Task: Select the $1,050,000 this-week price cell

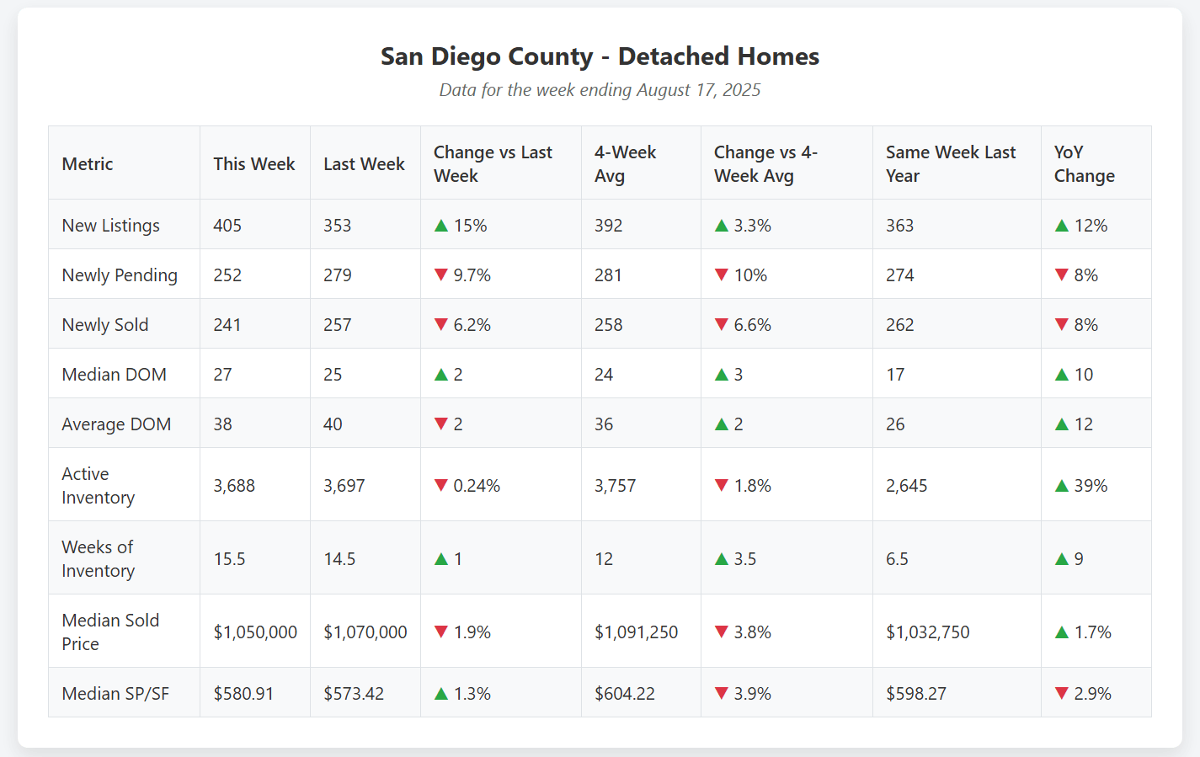Action: (x=255, y=632)
